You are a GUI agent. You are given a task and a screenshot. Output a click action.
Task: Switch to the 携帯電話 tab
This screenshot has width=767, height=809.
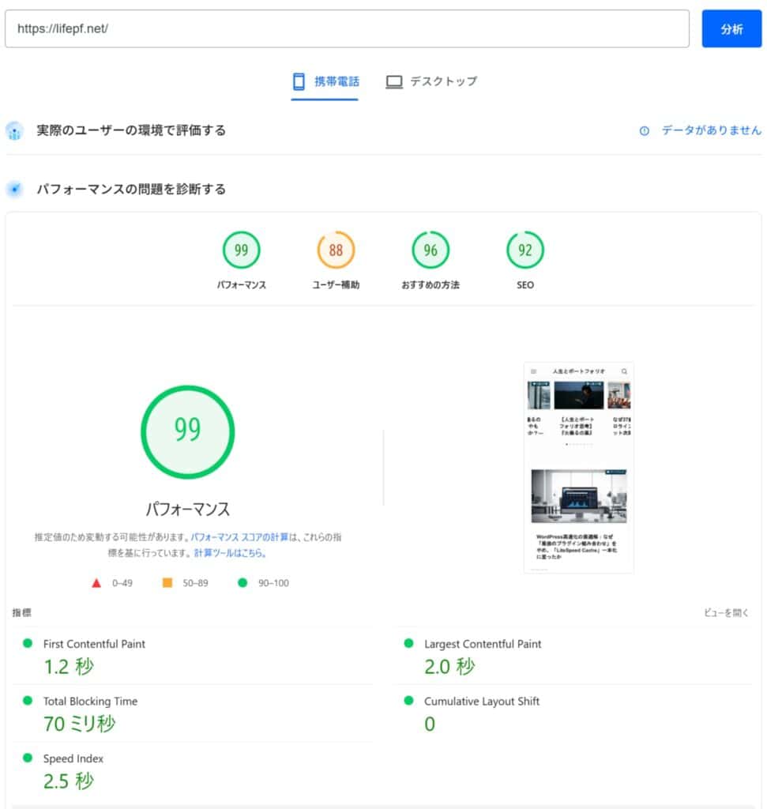click(337, 81)
